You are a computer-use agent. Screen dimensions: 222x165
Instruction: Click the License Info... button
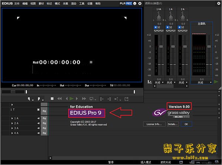pyautogui.click(x=154, y=124)
